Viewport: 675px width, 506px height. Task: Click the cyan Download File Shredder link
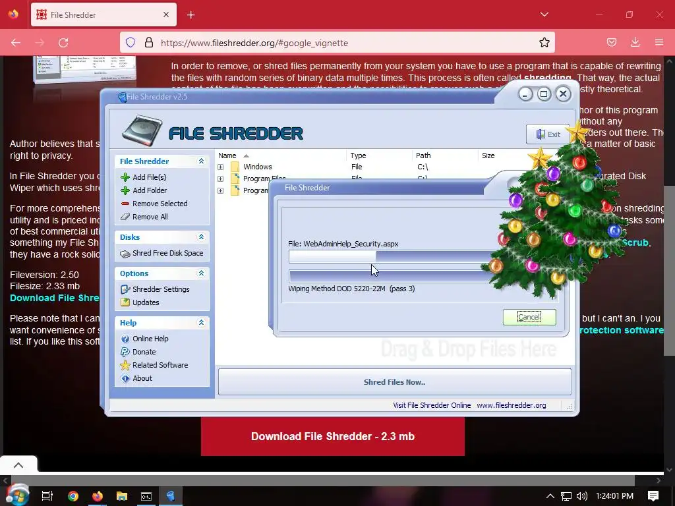point(55,298)
